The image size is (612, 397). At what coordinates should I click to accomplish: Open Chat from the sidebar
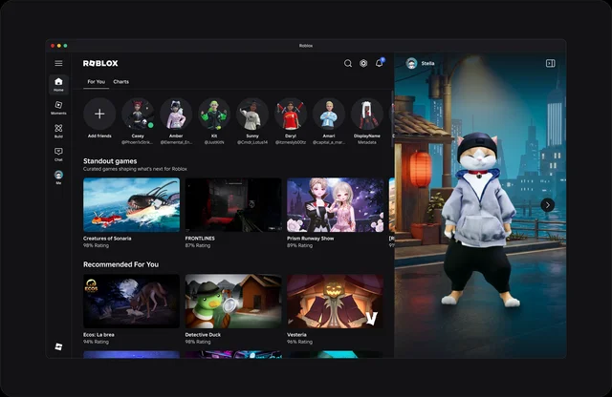point(58,155)
